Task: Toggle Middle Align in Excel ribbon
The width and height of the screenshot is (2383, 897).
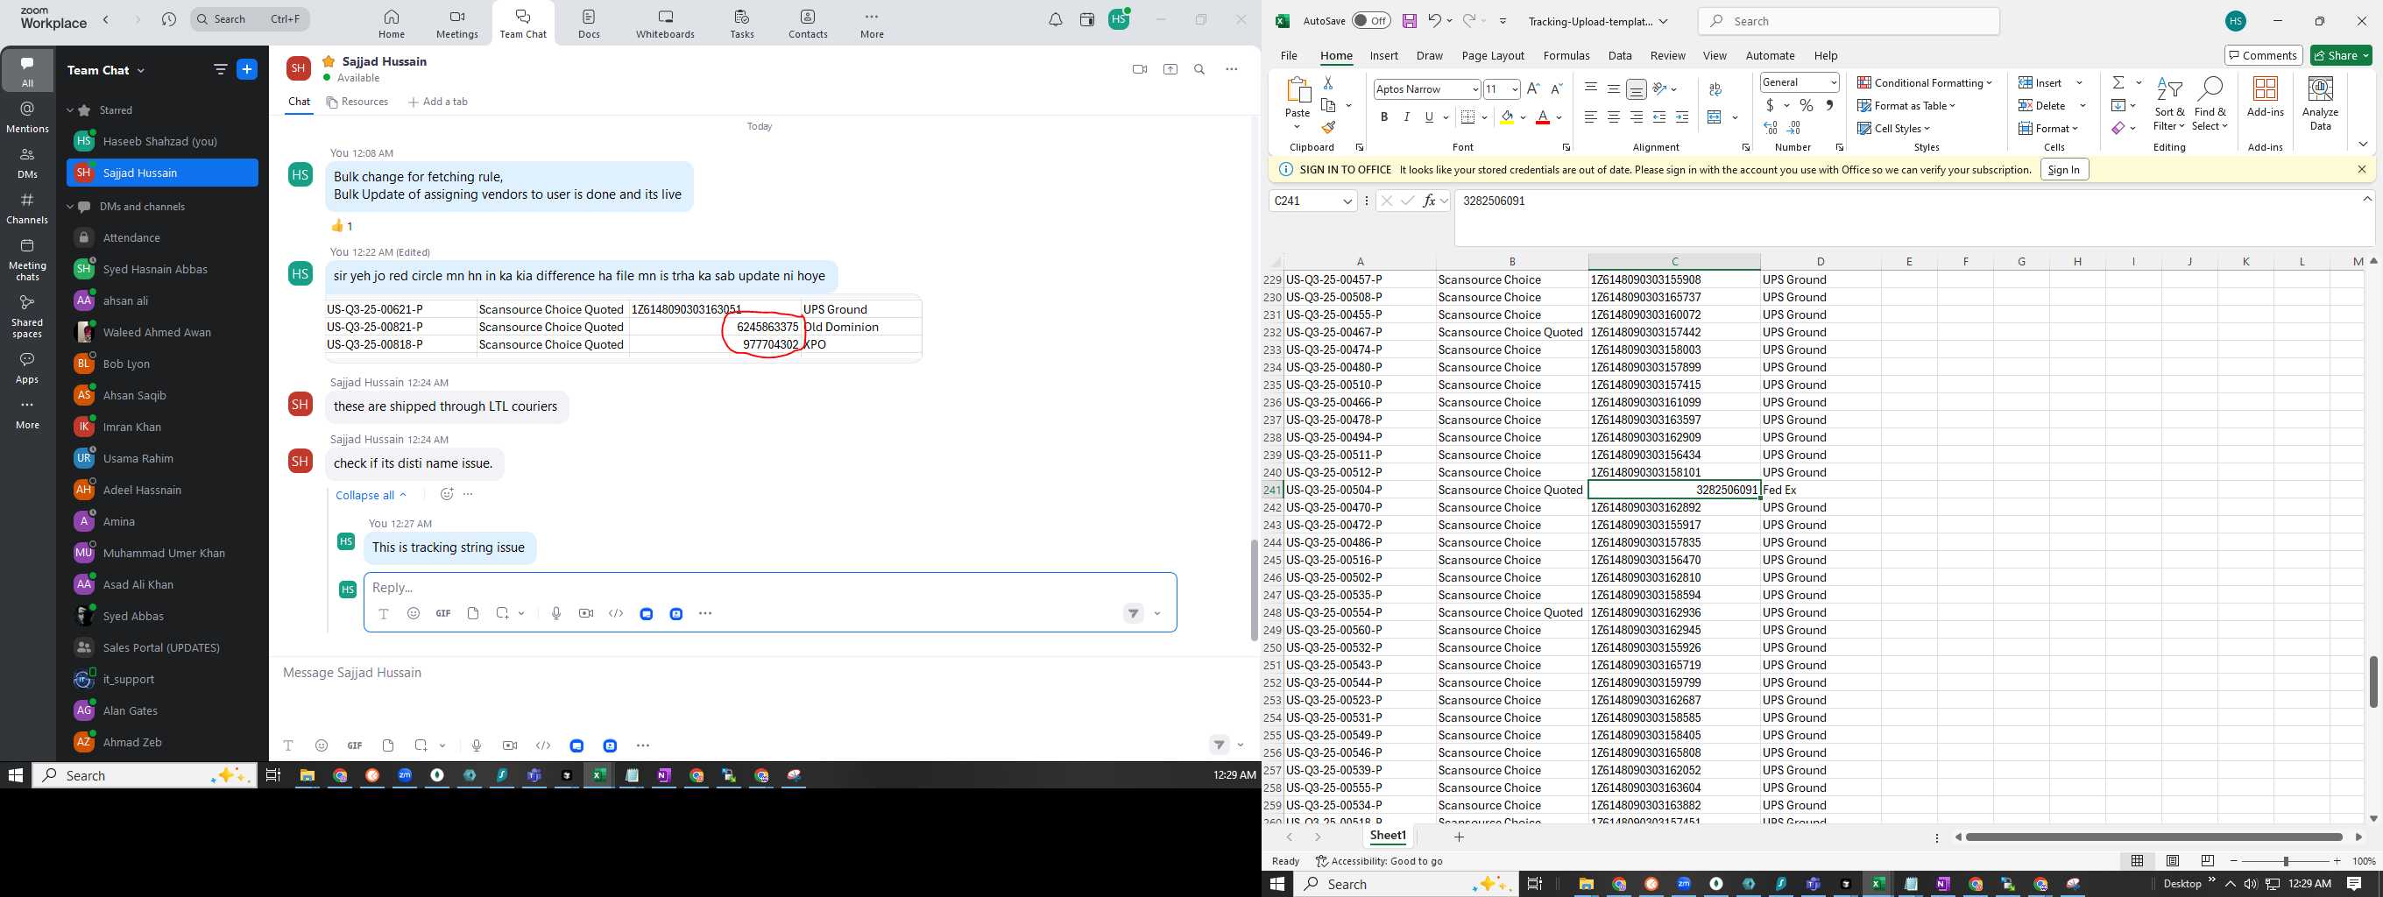Action: [x=1613, y=88]
